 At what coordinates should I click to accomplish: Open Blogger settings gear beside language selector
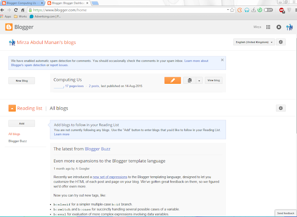coord(281,42)
